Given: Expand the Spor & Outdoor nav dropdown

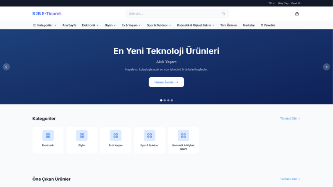Looking at the screenshot, I should (159, 25).
